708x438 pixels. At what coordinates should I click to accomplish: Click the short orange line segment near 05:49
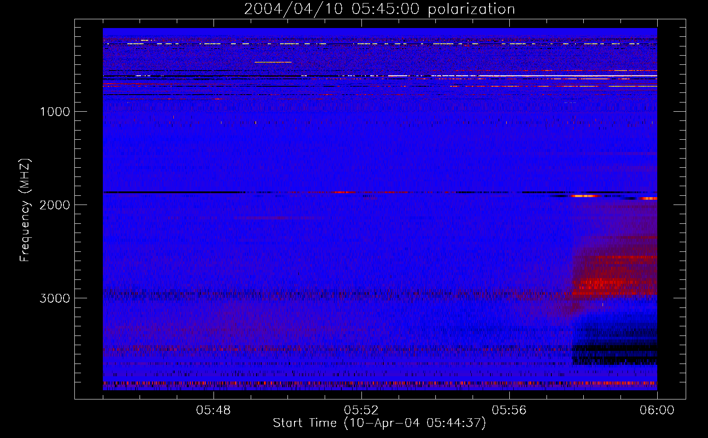point(273,62)
